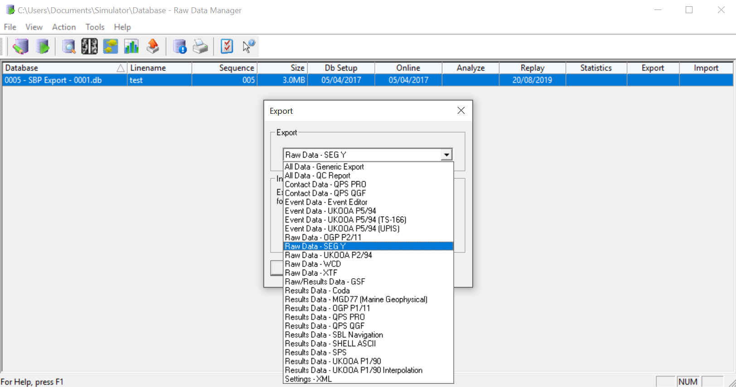This screenshot has width=736, height=387.
Task: Open the Tools menu
Action: point(95,27)
